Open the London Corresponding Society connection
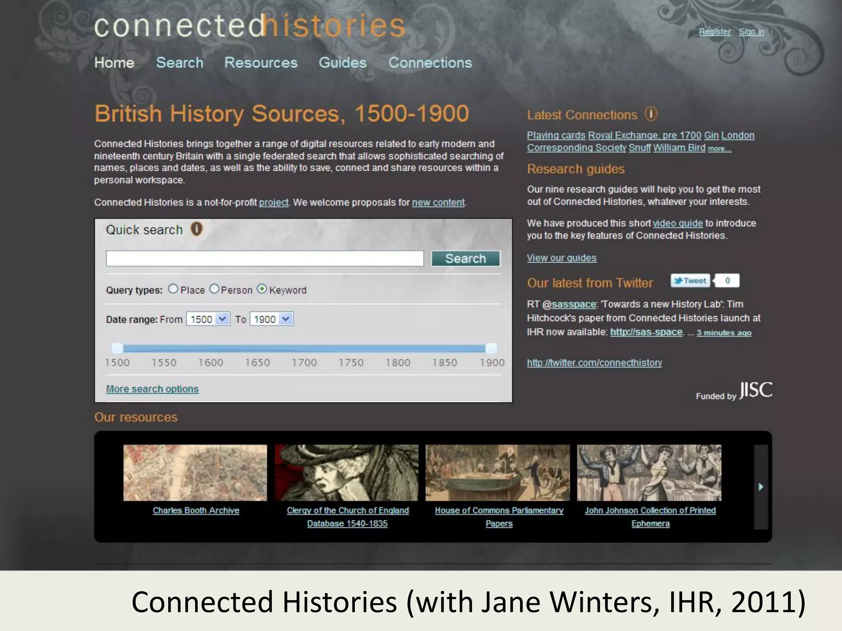The width and height of the screenshot is (842, 631). (576, 147)
